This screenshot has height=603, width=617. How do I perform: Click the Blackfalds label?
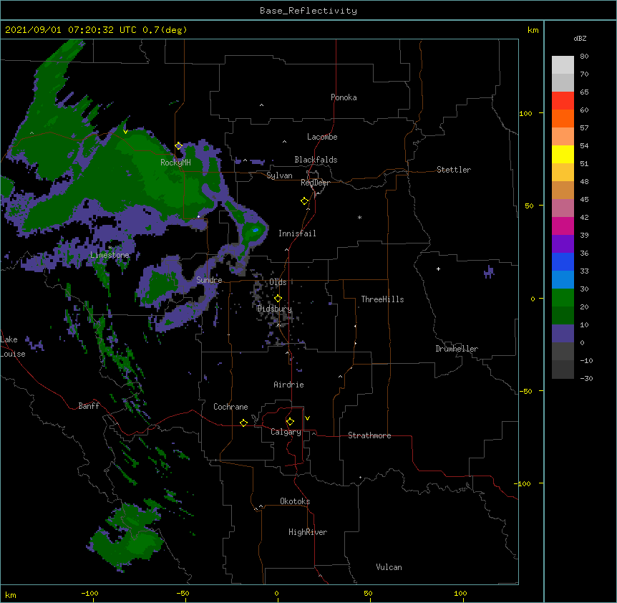point(316,160)
